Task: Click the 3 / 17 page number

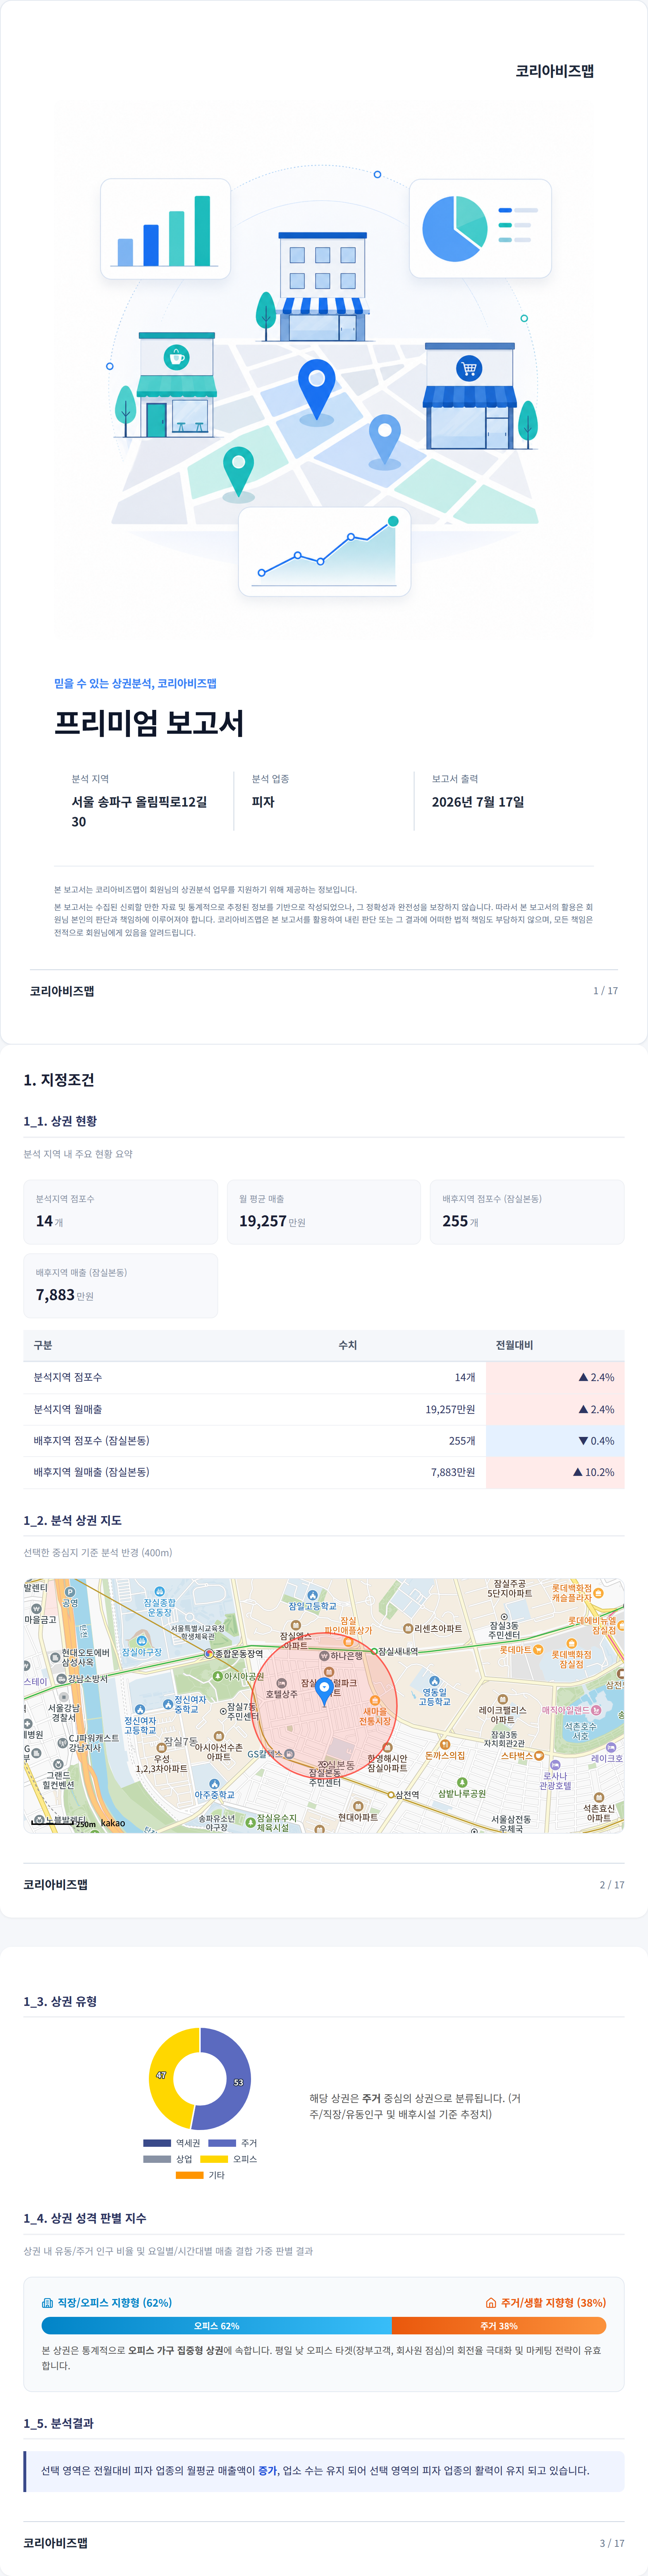Action: 612,2543
